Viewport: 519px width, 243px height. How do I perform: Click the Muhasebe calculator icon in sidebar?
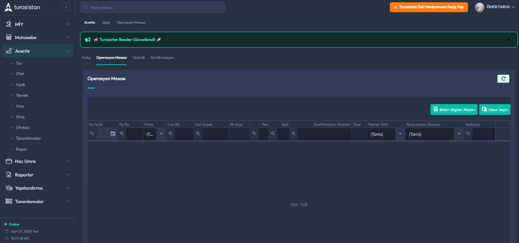9,38
